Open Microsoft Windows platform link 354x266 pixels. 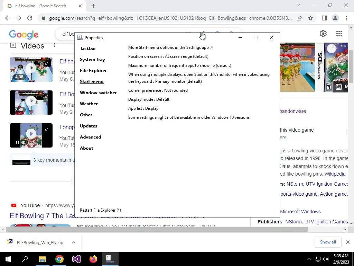[300, 212]
